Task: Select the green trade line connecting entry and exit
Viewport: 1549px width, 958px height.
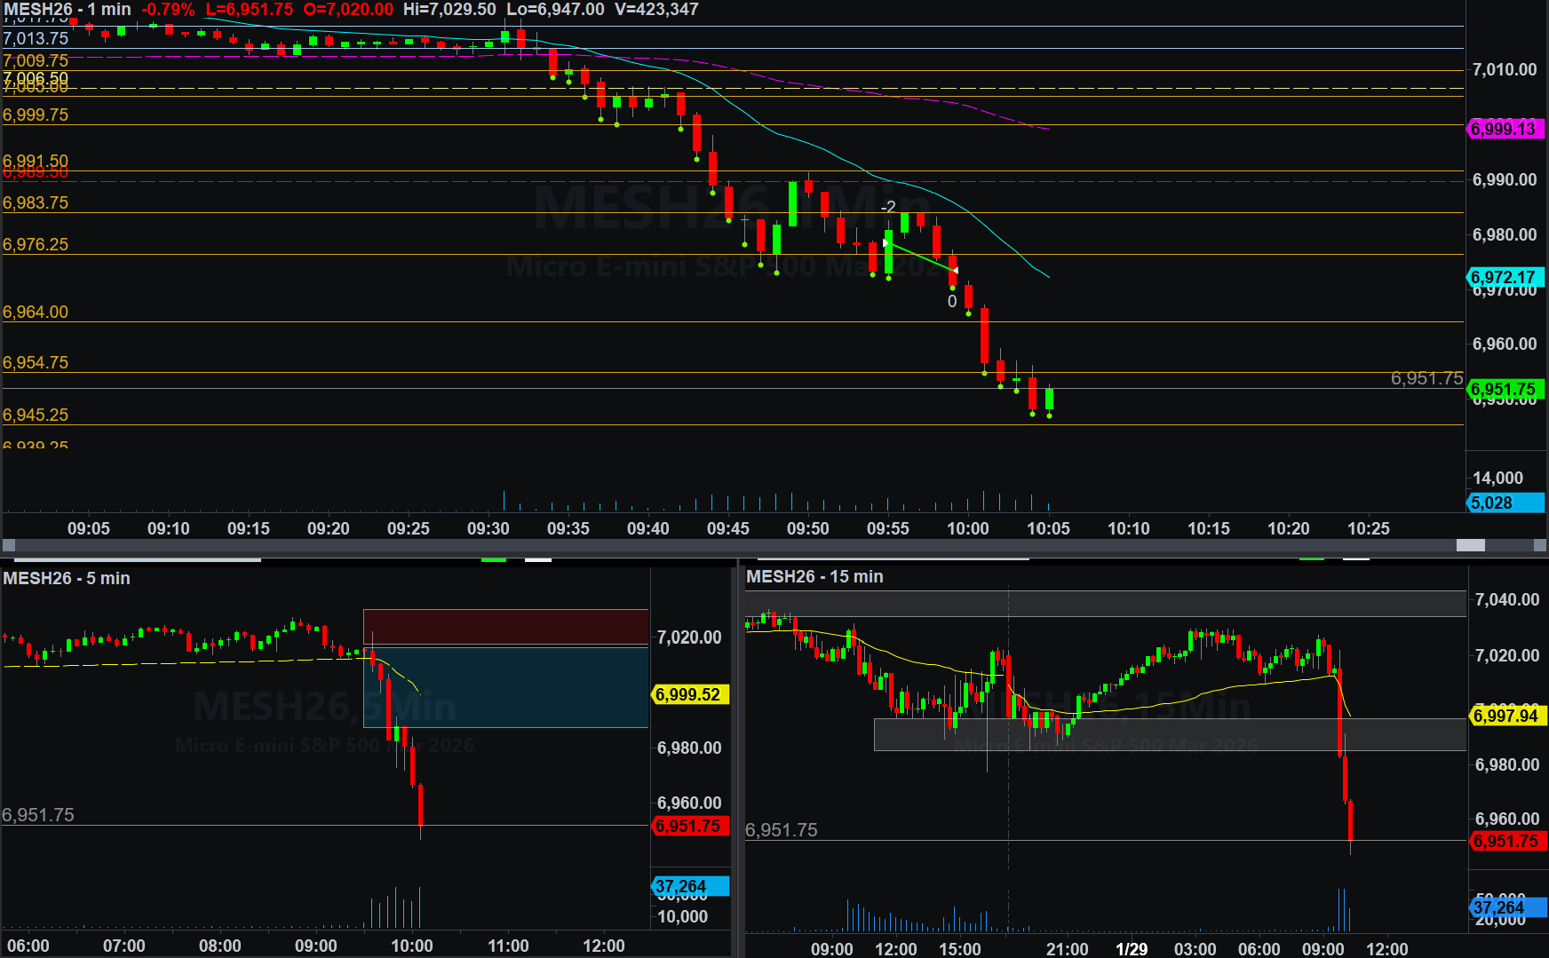Action: tap(921, 257)
